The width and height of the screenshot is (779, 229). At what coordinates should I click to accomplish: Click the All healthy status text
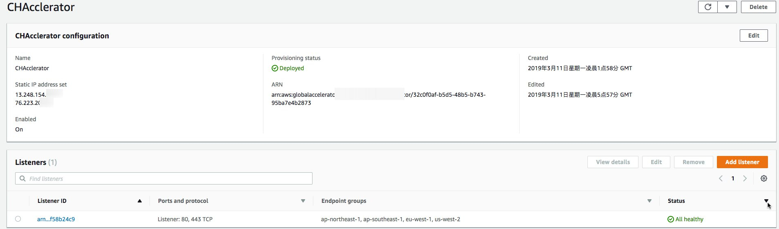point(689,219)
